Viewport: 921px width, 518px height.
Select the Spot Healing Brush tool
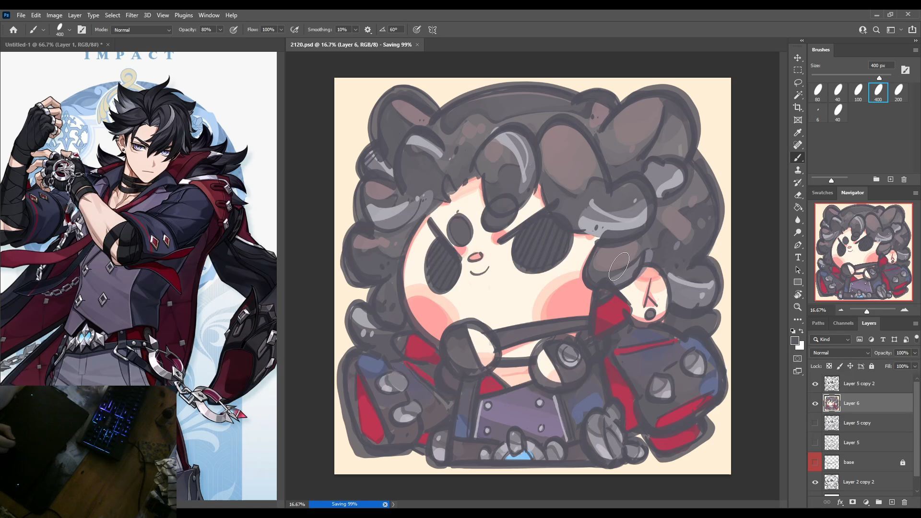798,145
